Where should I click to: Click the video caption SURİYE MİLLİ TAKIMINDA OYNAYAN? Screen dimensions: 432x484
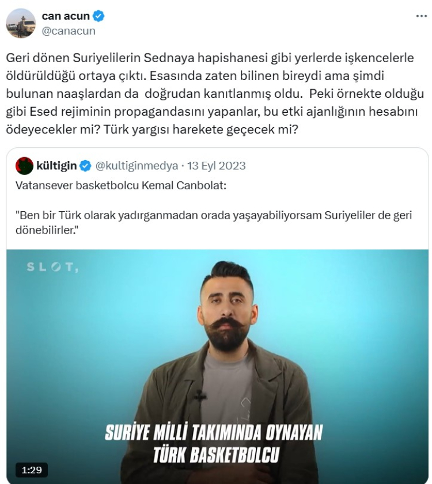pos(214,432)
